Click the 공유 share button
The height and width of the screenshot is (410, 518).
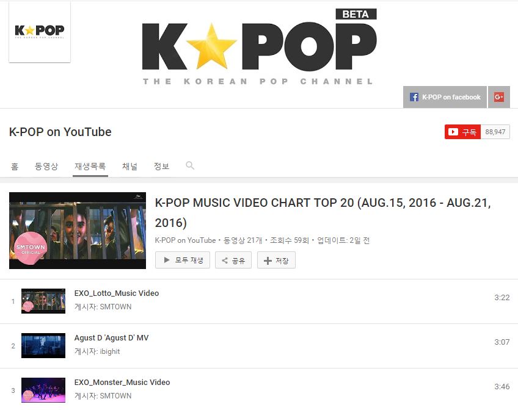click(x=233, y=261)
